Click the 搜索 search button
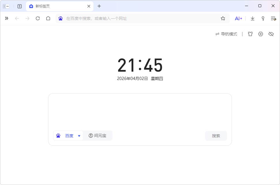Screen dimensions: 280x185 (x=216, y=136)
